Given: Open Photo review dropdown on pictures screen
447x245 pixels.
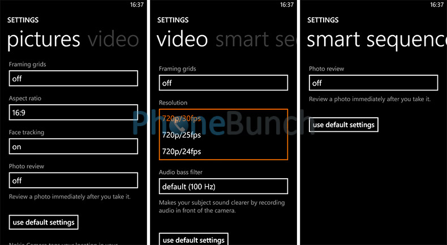Looking at the screenshot, I should pyautogui.click(x=74, y=180).
